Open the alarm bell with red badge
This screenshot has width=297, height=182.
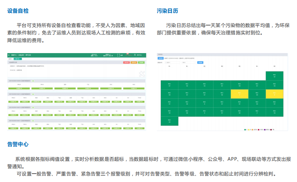pyautogui.click(x=128, y=55)
